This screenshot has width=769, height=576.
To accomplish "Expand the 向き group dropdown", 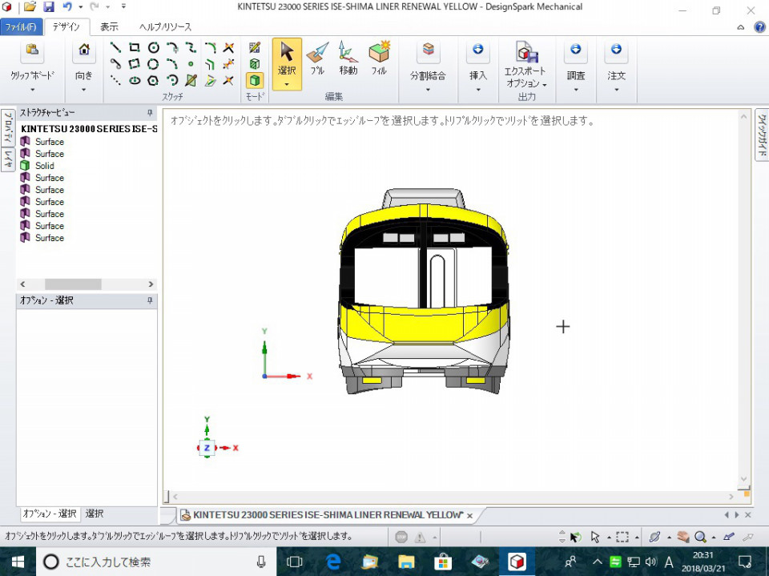I will click(84, 89).
